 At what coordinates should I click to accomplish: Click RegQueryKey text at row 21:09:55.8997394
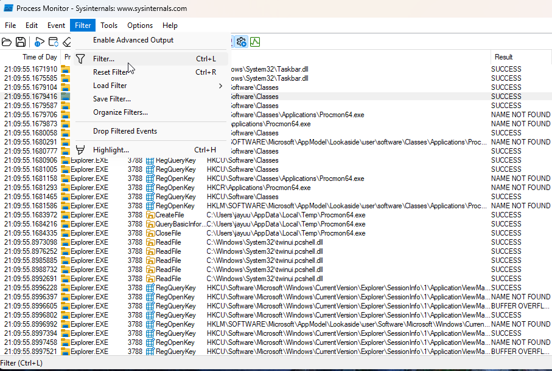(176, 333)
